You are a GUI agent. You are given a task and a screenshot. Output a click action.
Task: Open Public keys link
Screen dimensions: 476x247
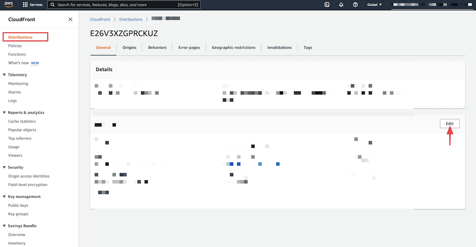click(18, 205)
